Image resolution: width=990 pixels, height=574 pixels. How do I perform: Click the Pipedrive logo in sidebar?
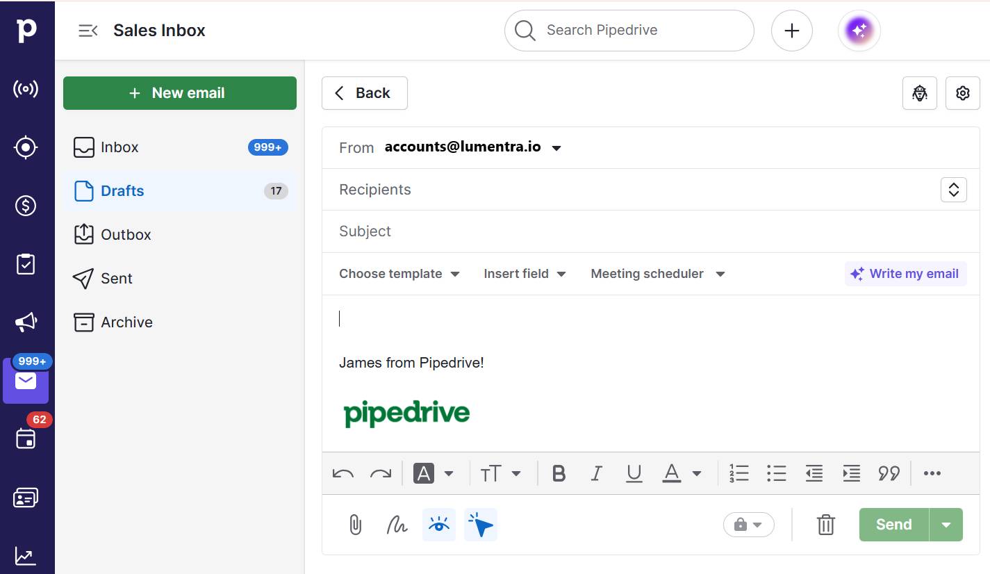coord(26,30)
